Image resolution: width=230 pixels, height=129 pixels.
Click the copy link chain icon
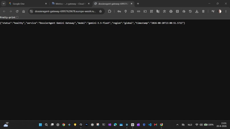coord(138,11)
